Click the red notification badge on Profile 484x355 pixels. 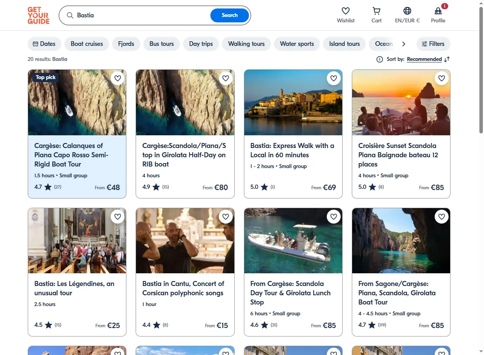tap(445, 6)
